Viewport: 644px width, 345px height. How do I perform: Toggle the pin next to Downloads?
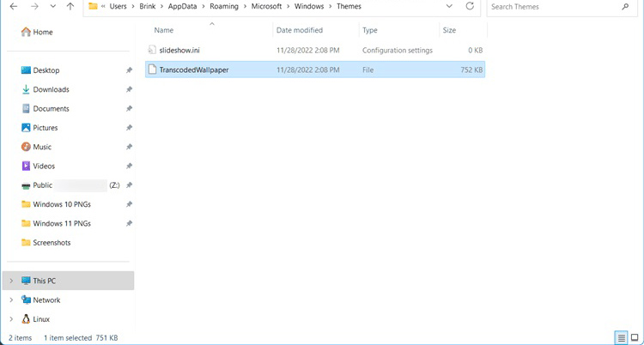[x=129, y=89]
